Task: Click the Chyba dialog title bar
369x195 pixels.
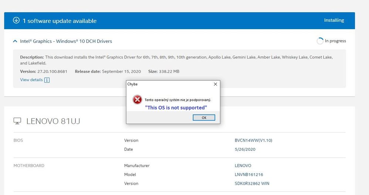Action: pos(166,84)
